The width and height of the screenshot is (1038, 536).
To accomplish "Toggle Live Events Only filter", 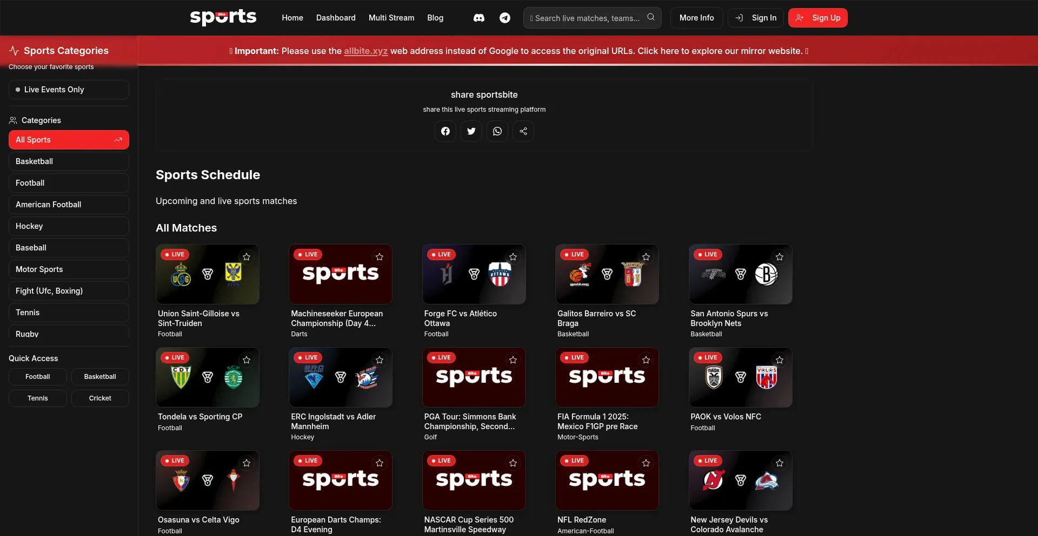I will 69,90.
